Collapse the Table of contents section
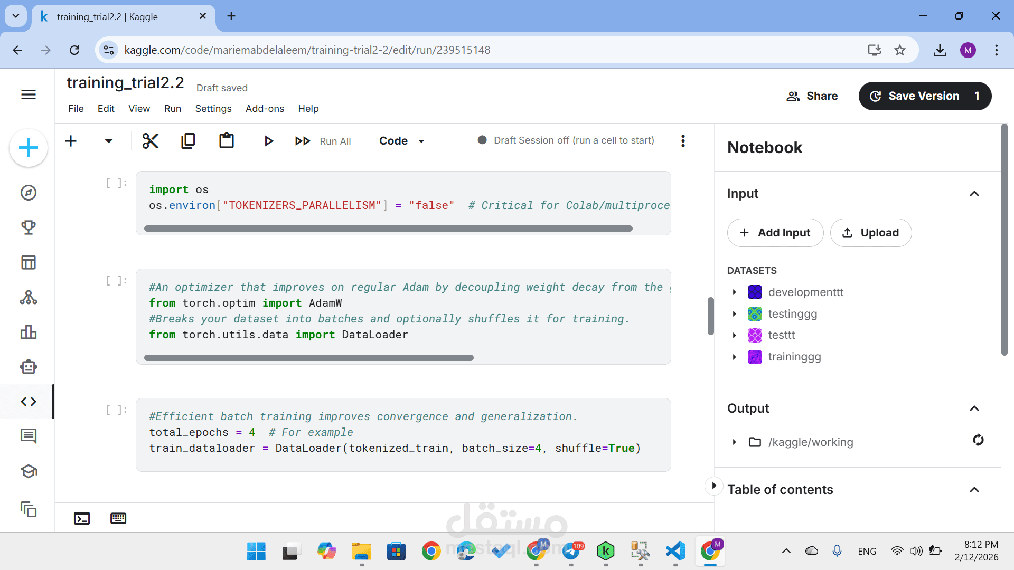The height and width of the screenshot is (570, 1014). 974,490
